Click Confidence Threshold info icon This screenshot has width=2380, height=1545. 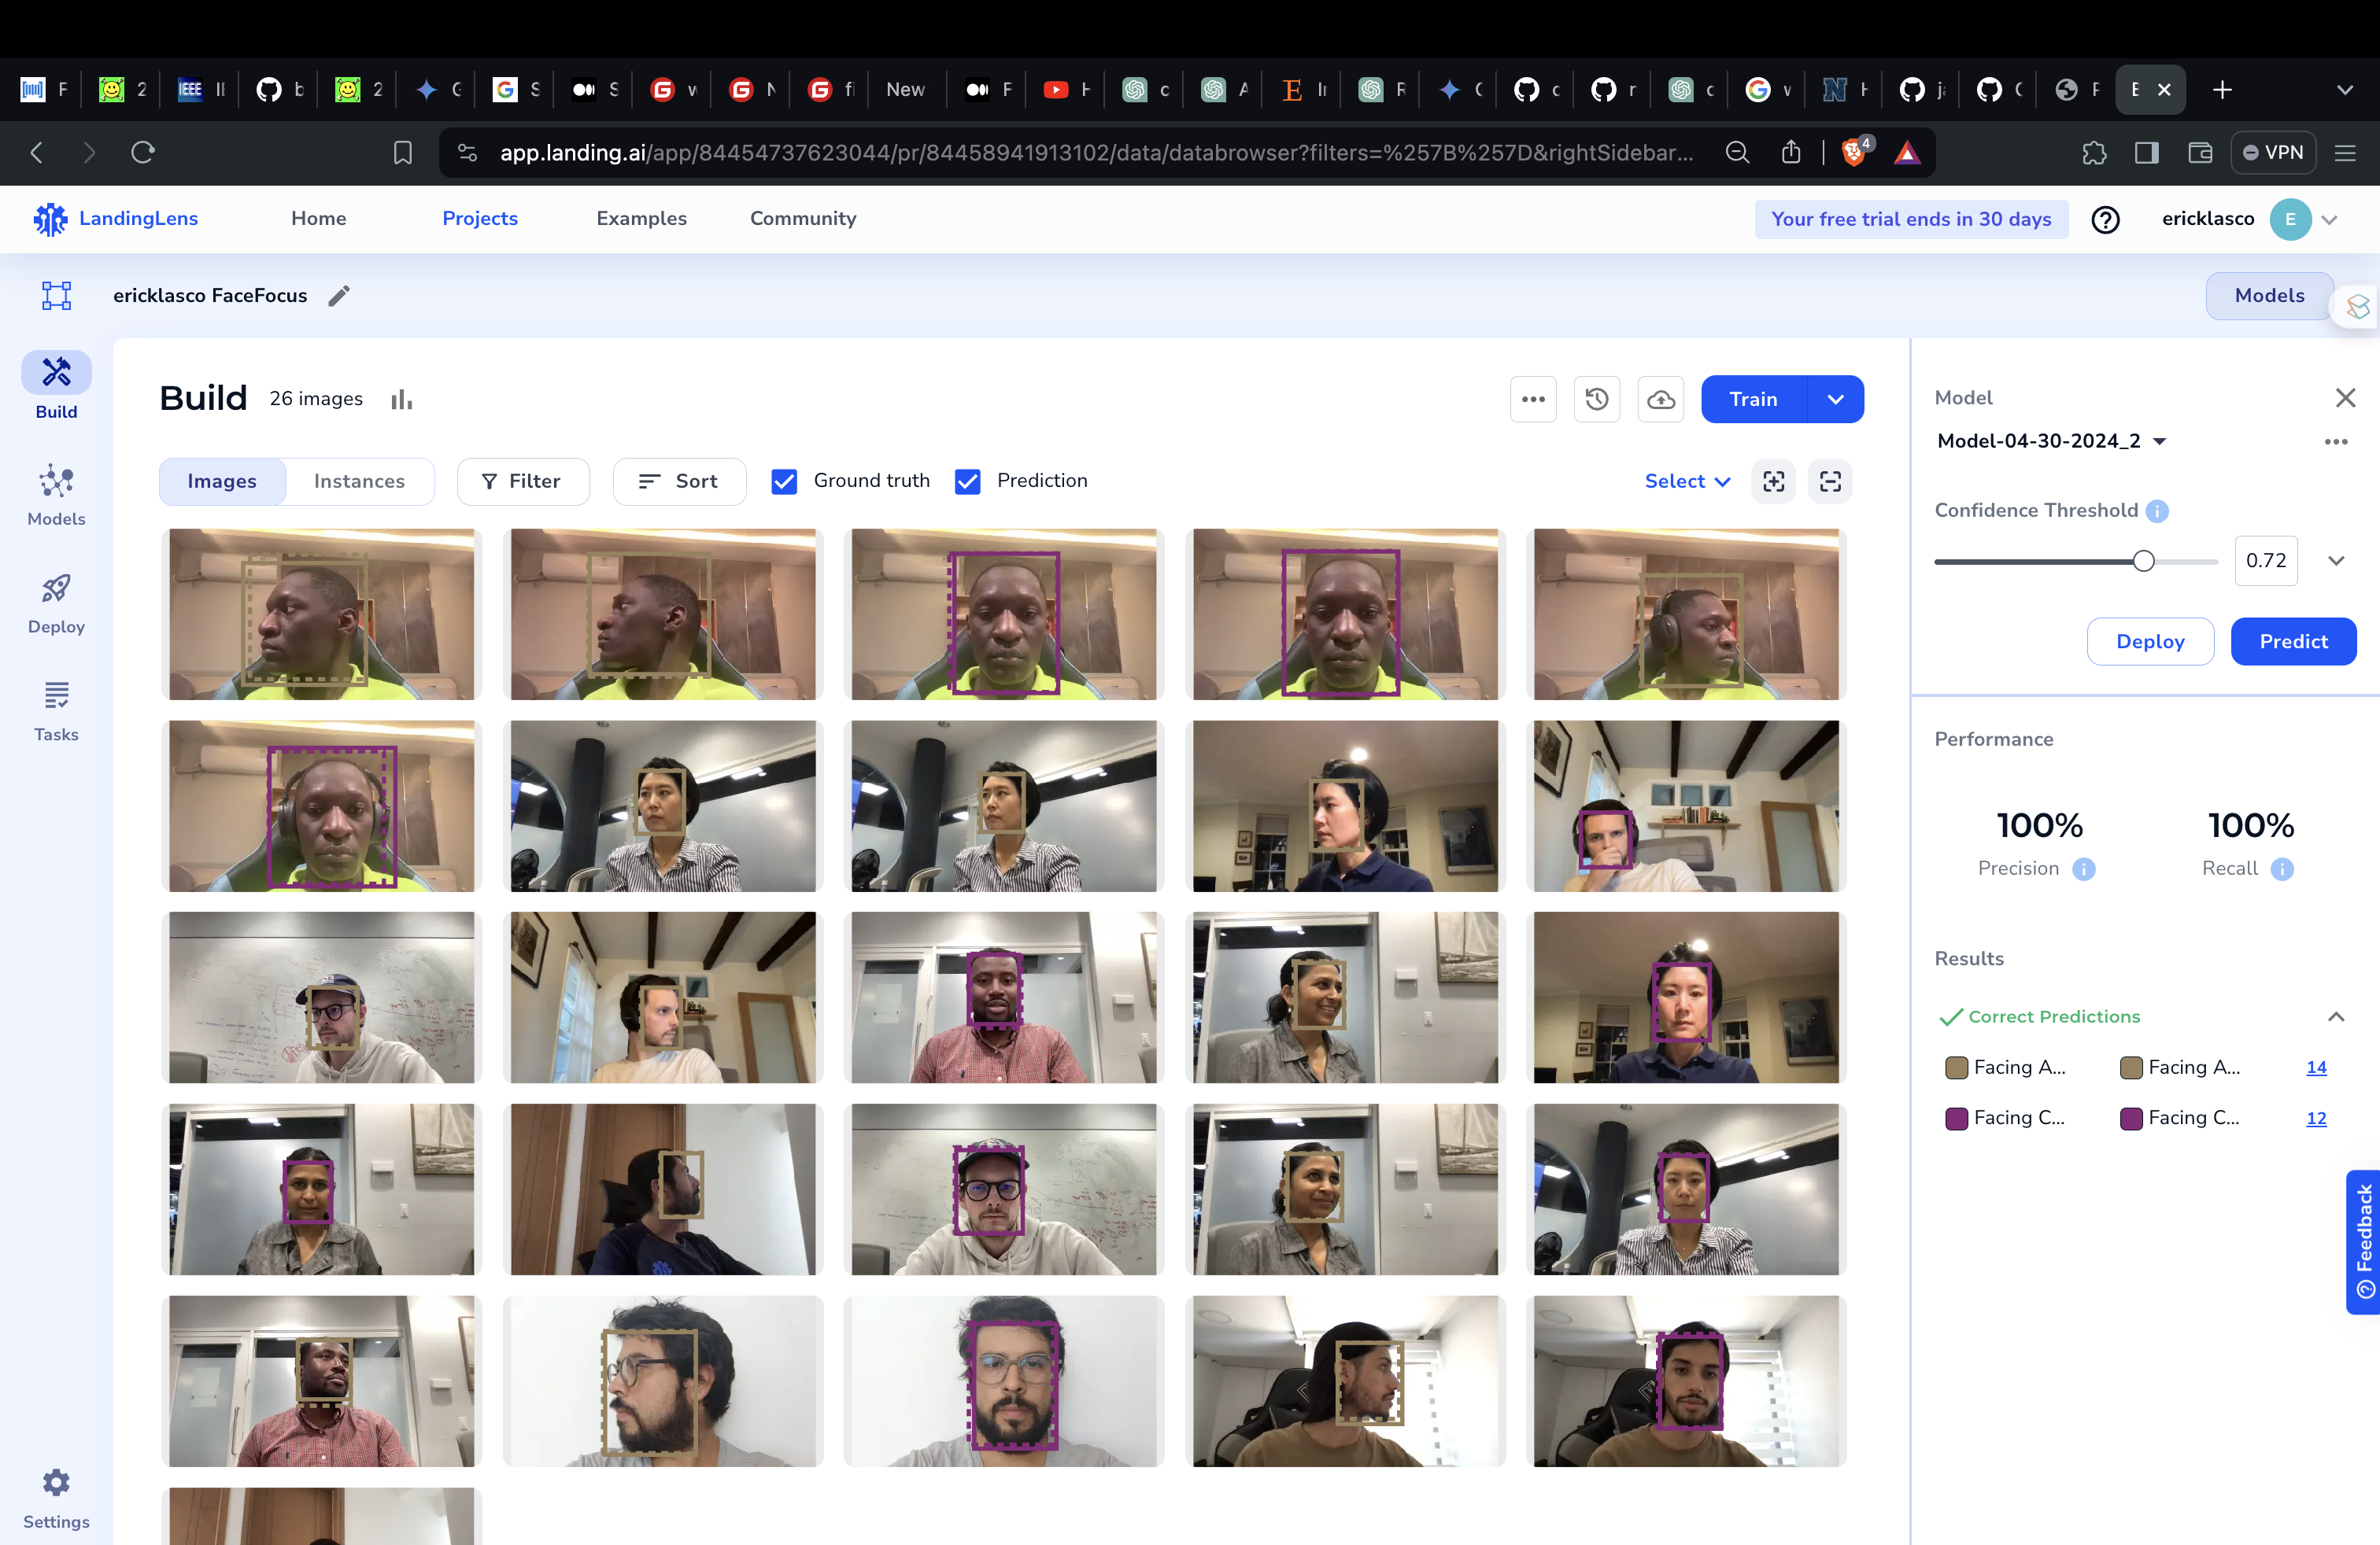(2157, 511)
